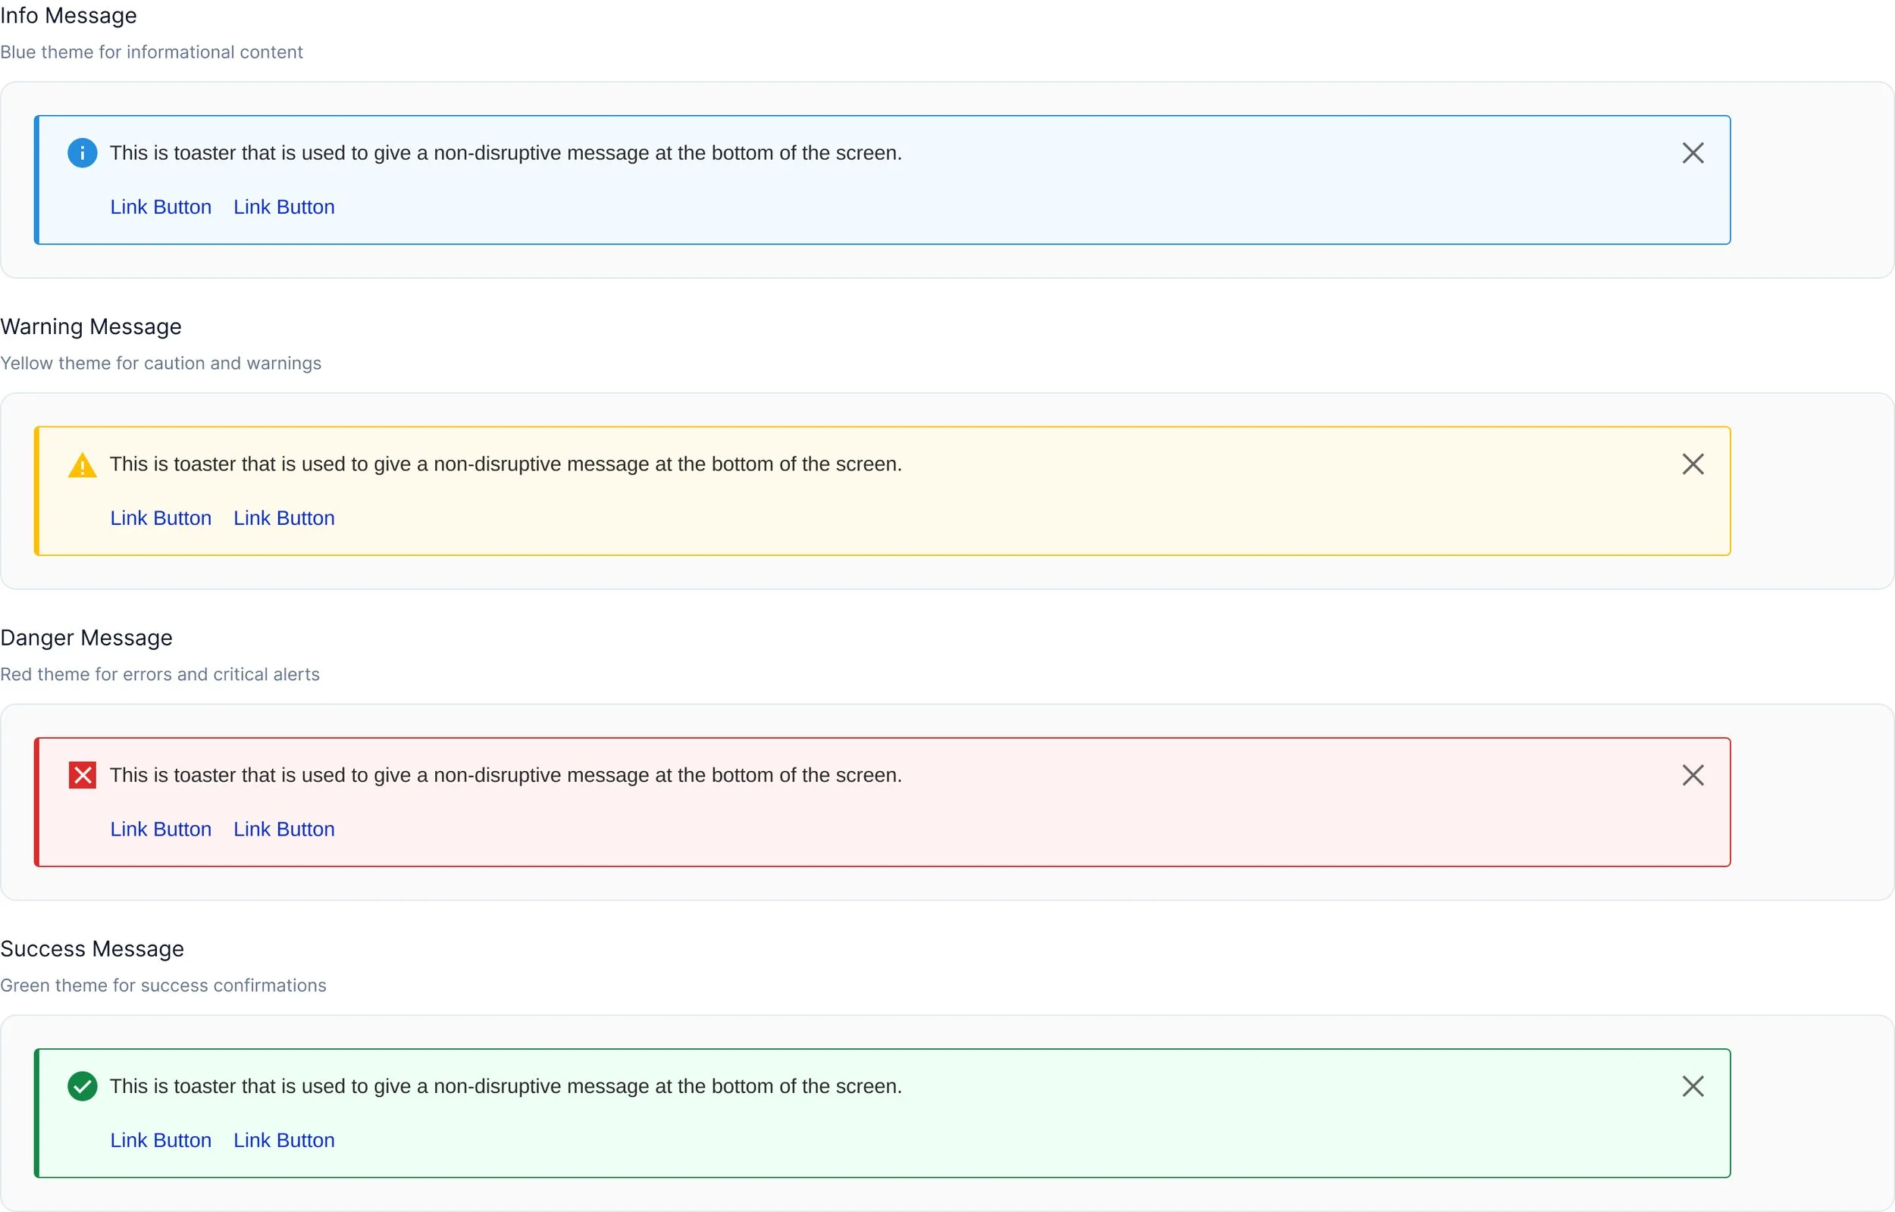Select first Link Button in danger message
The width and height of the screenshot is (1895, 1212).
tap(161, 829)
